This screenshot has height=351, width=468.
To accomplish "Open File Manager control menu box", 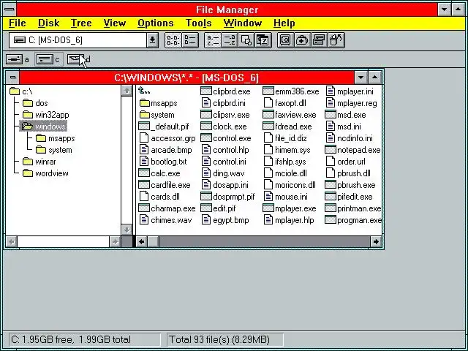I will [x=10, y=10].
